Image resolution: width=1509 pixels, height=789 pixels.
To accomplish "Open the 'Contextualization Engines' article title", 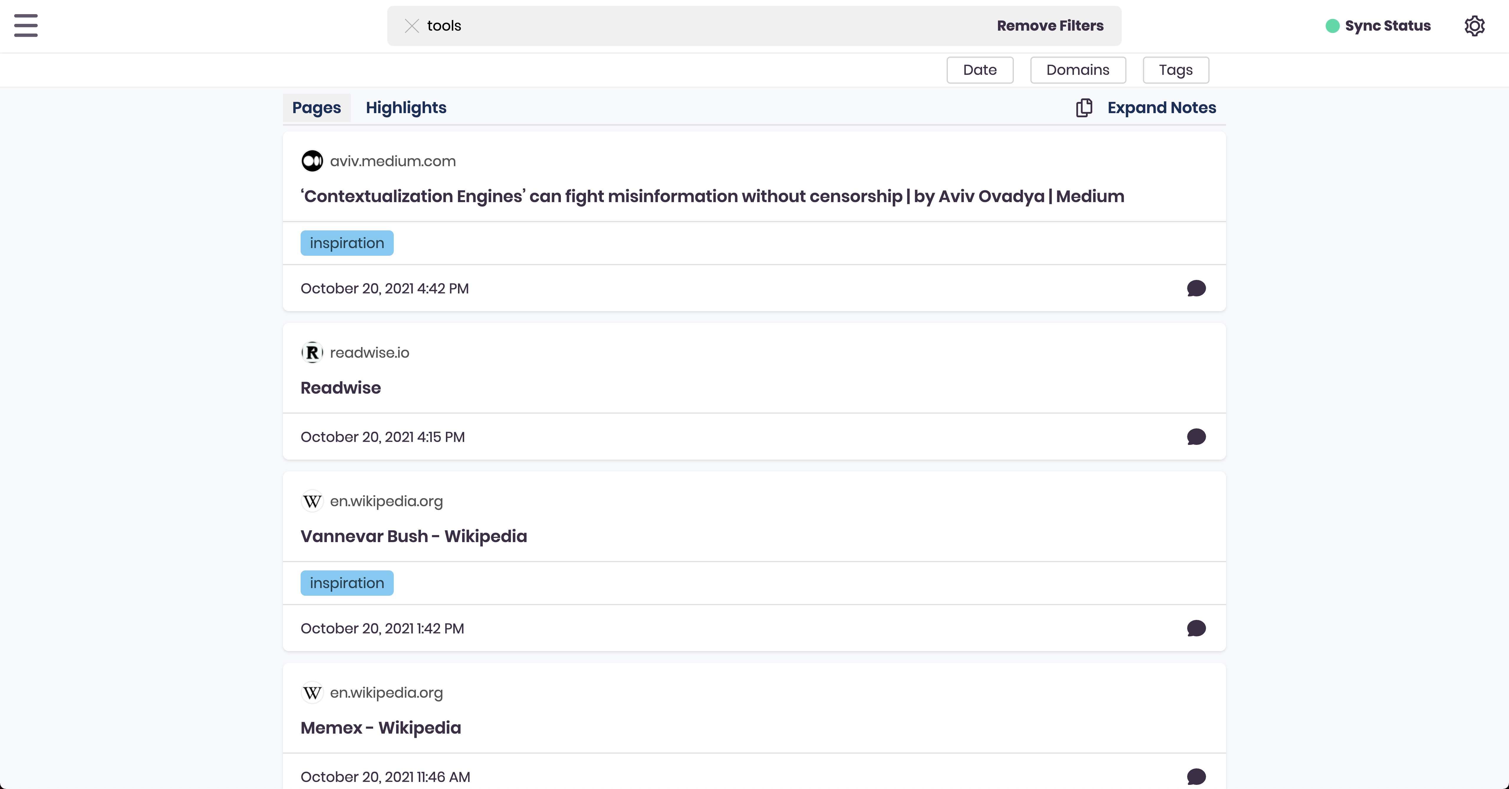I will (x=712, y=196).
